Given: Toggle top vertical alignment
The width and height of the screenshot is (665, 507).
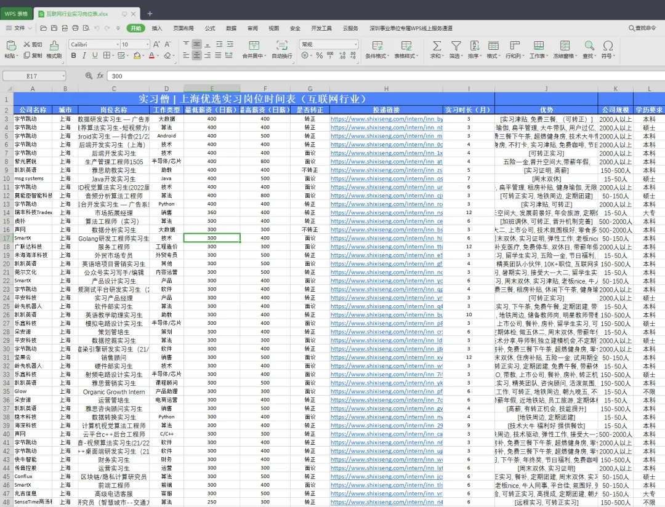Looking at the screenshot, I should (x=186, y=44).
